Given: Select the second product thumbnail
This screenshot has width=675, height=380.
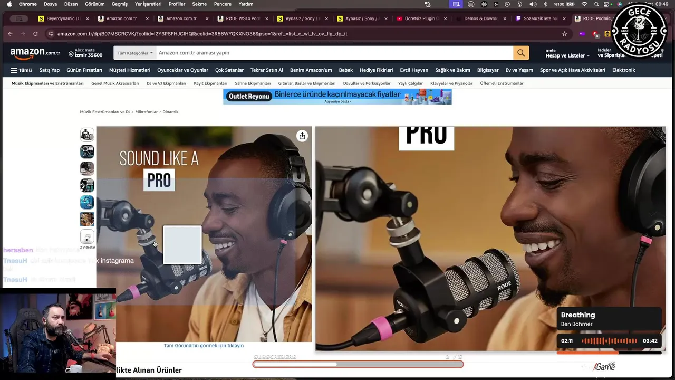Looking at the screenshot, I should pyautogui.click(x=87, y=152).
